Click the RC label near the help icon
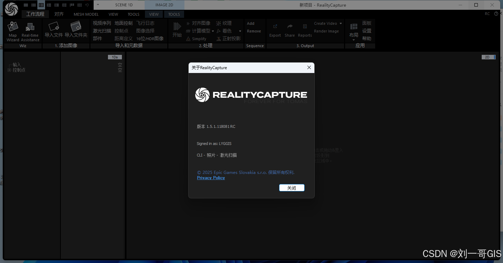This screenshot has width=503, height=263. pyautogui.click(x=487, y=14)
